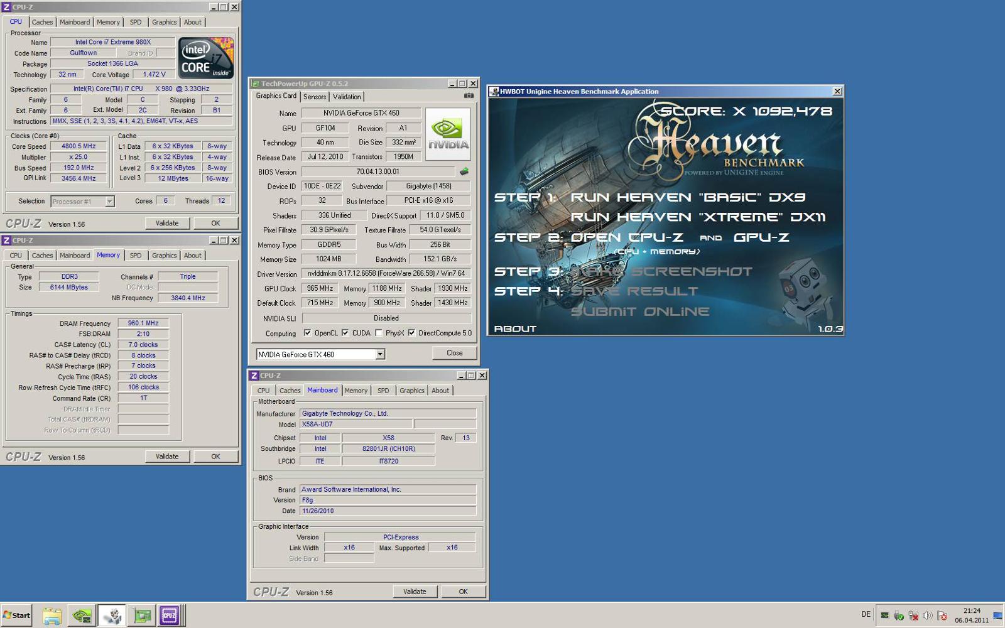Click the Intel Core i7 logo in CPU-Z
This screenshot has height=628, width=1005.
point(206,57)
